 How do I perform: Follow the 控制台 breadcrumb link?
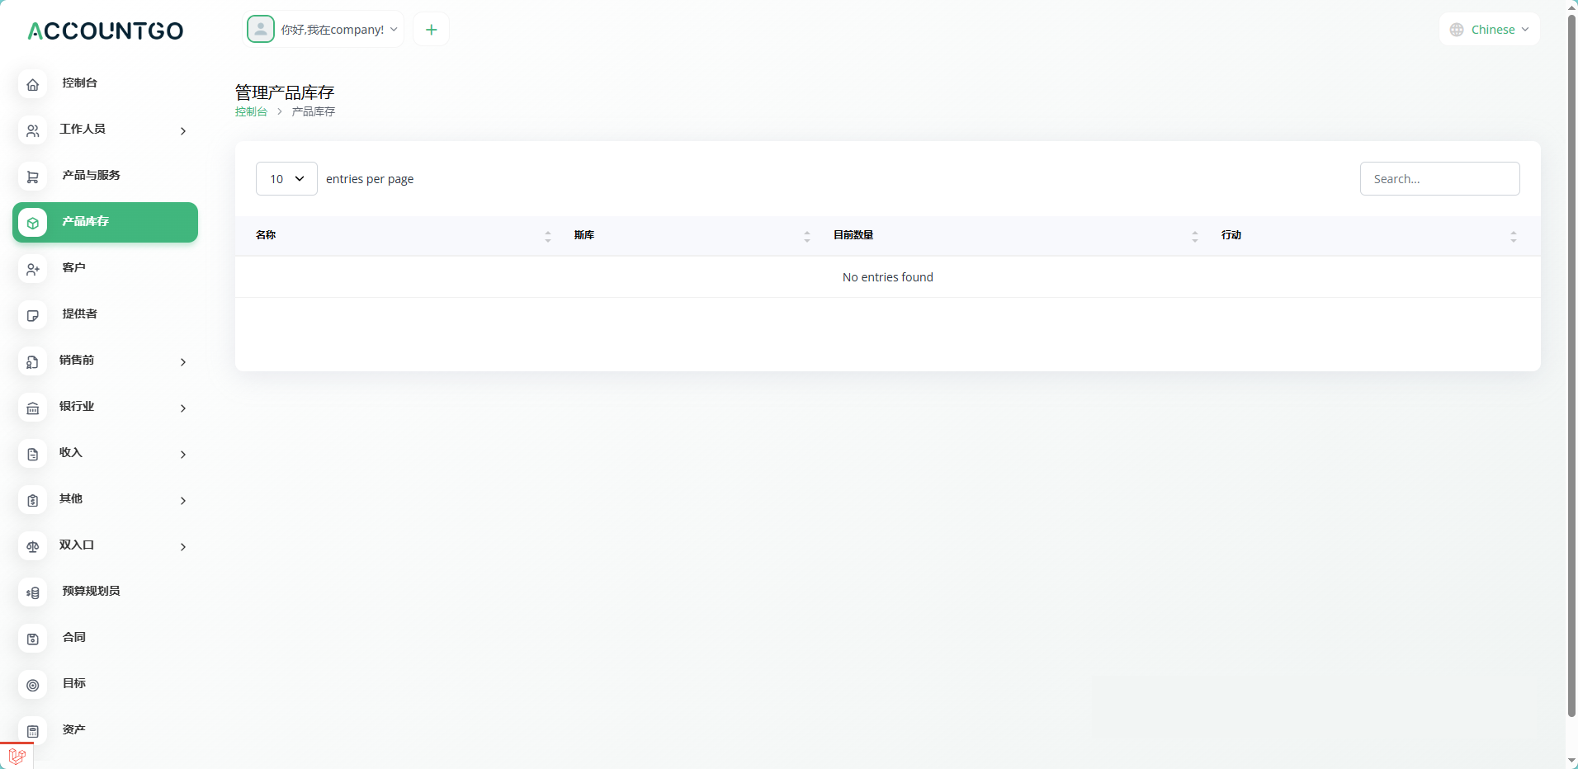click(x=251, y=111)
